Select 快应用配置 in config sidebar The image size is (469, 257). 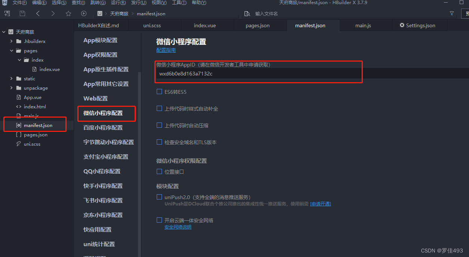click(97, 229)
